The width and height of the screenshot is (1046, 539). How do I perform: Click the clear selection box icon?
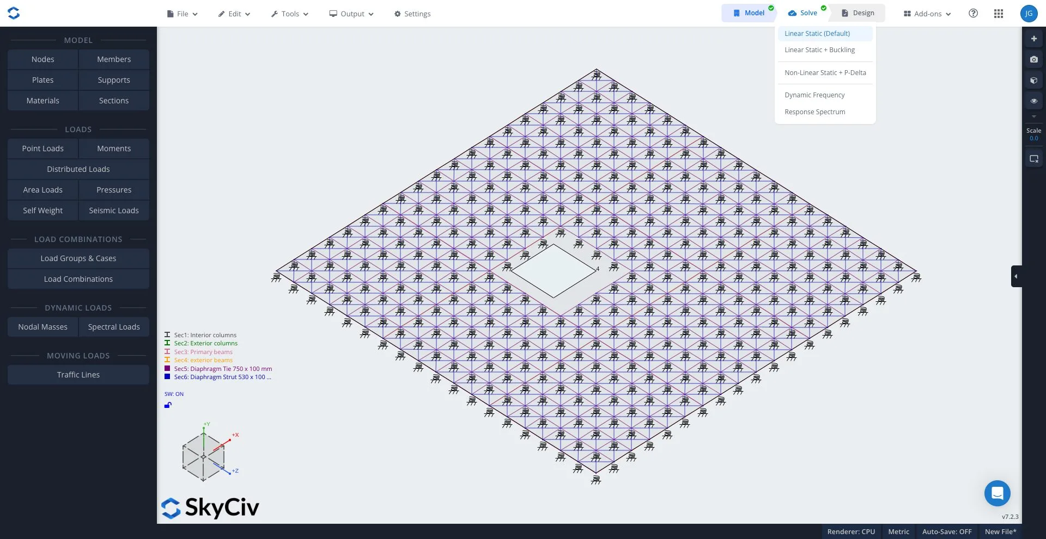point(1033,159)
